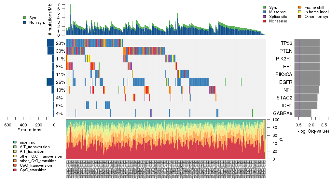Pick the red Nonsense legend swatch

[x=264, y=21]
